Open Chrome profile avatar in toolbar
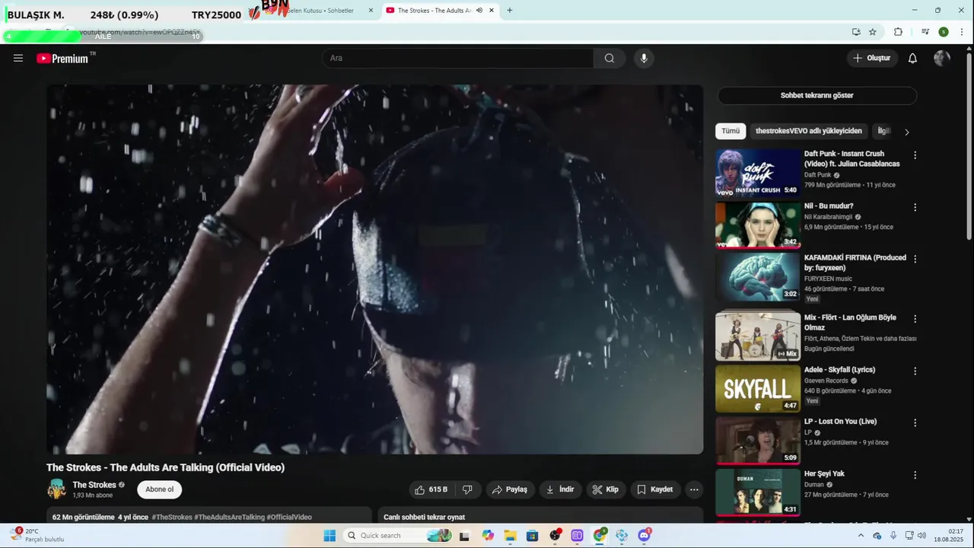Screen dimensions: 974x548 pyautogui.click(x=944, y=32)
